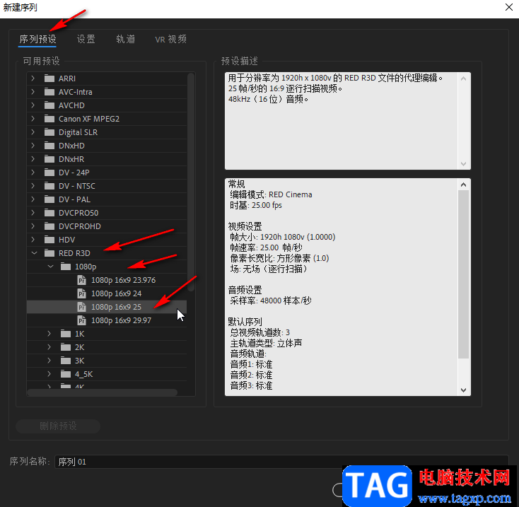This screenshot has width=519, height=507.
Task: Click the ARRI folder icon
Action: pyautogui.click(x=49, y=78)
